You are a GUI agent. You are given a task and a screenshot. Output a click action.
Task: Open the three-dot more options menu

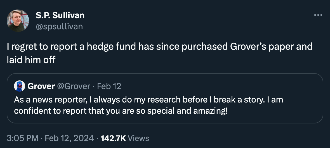coord(318,15)
